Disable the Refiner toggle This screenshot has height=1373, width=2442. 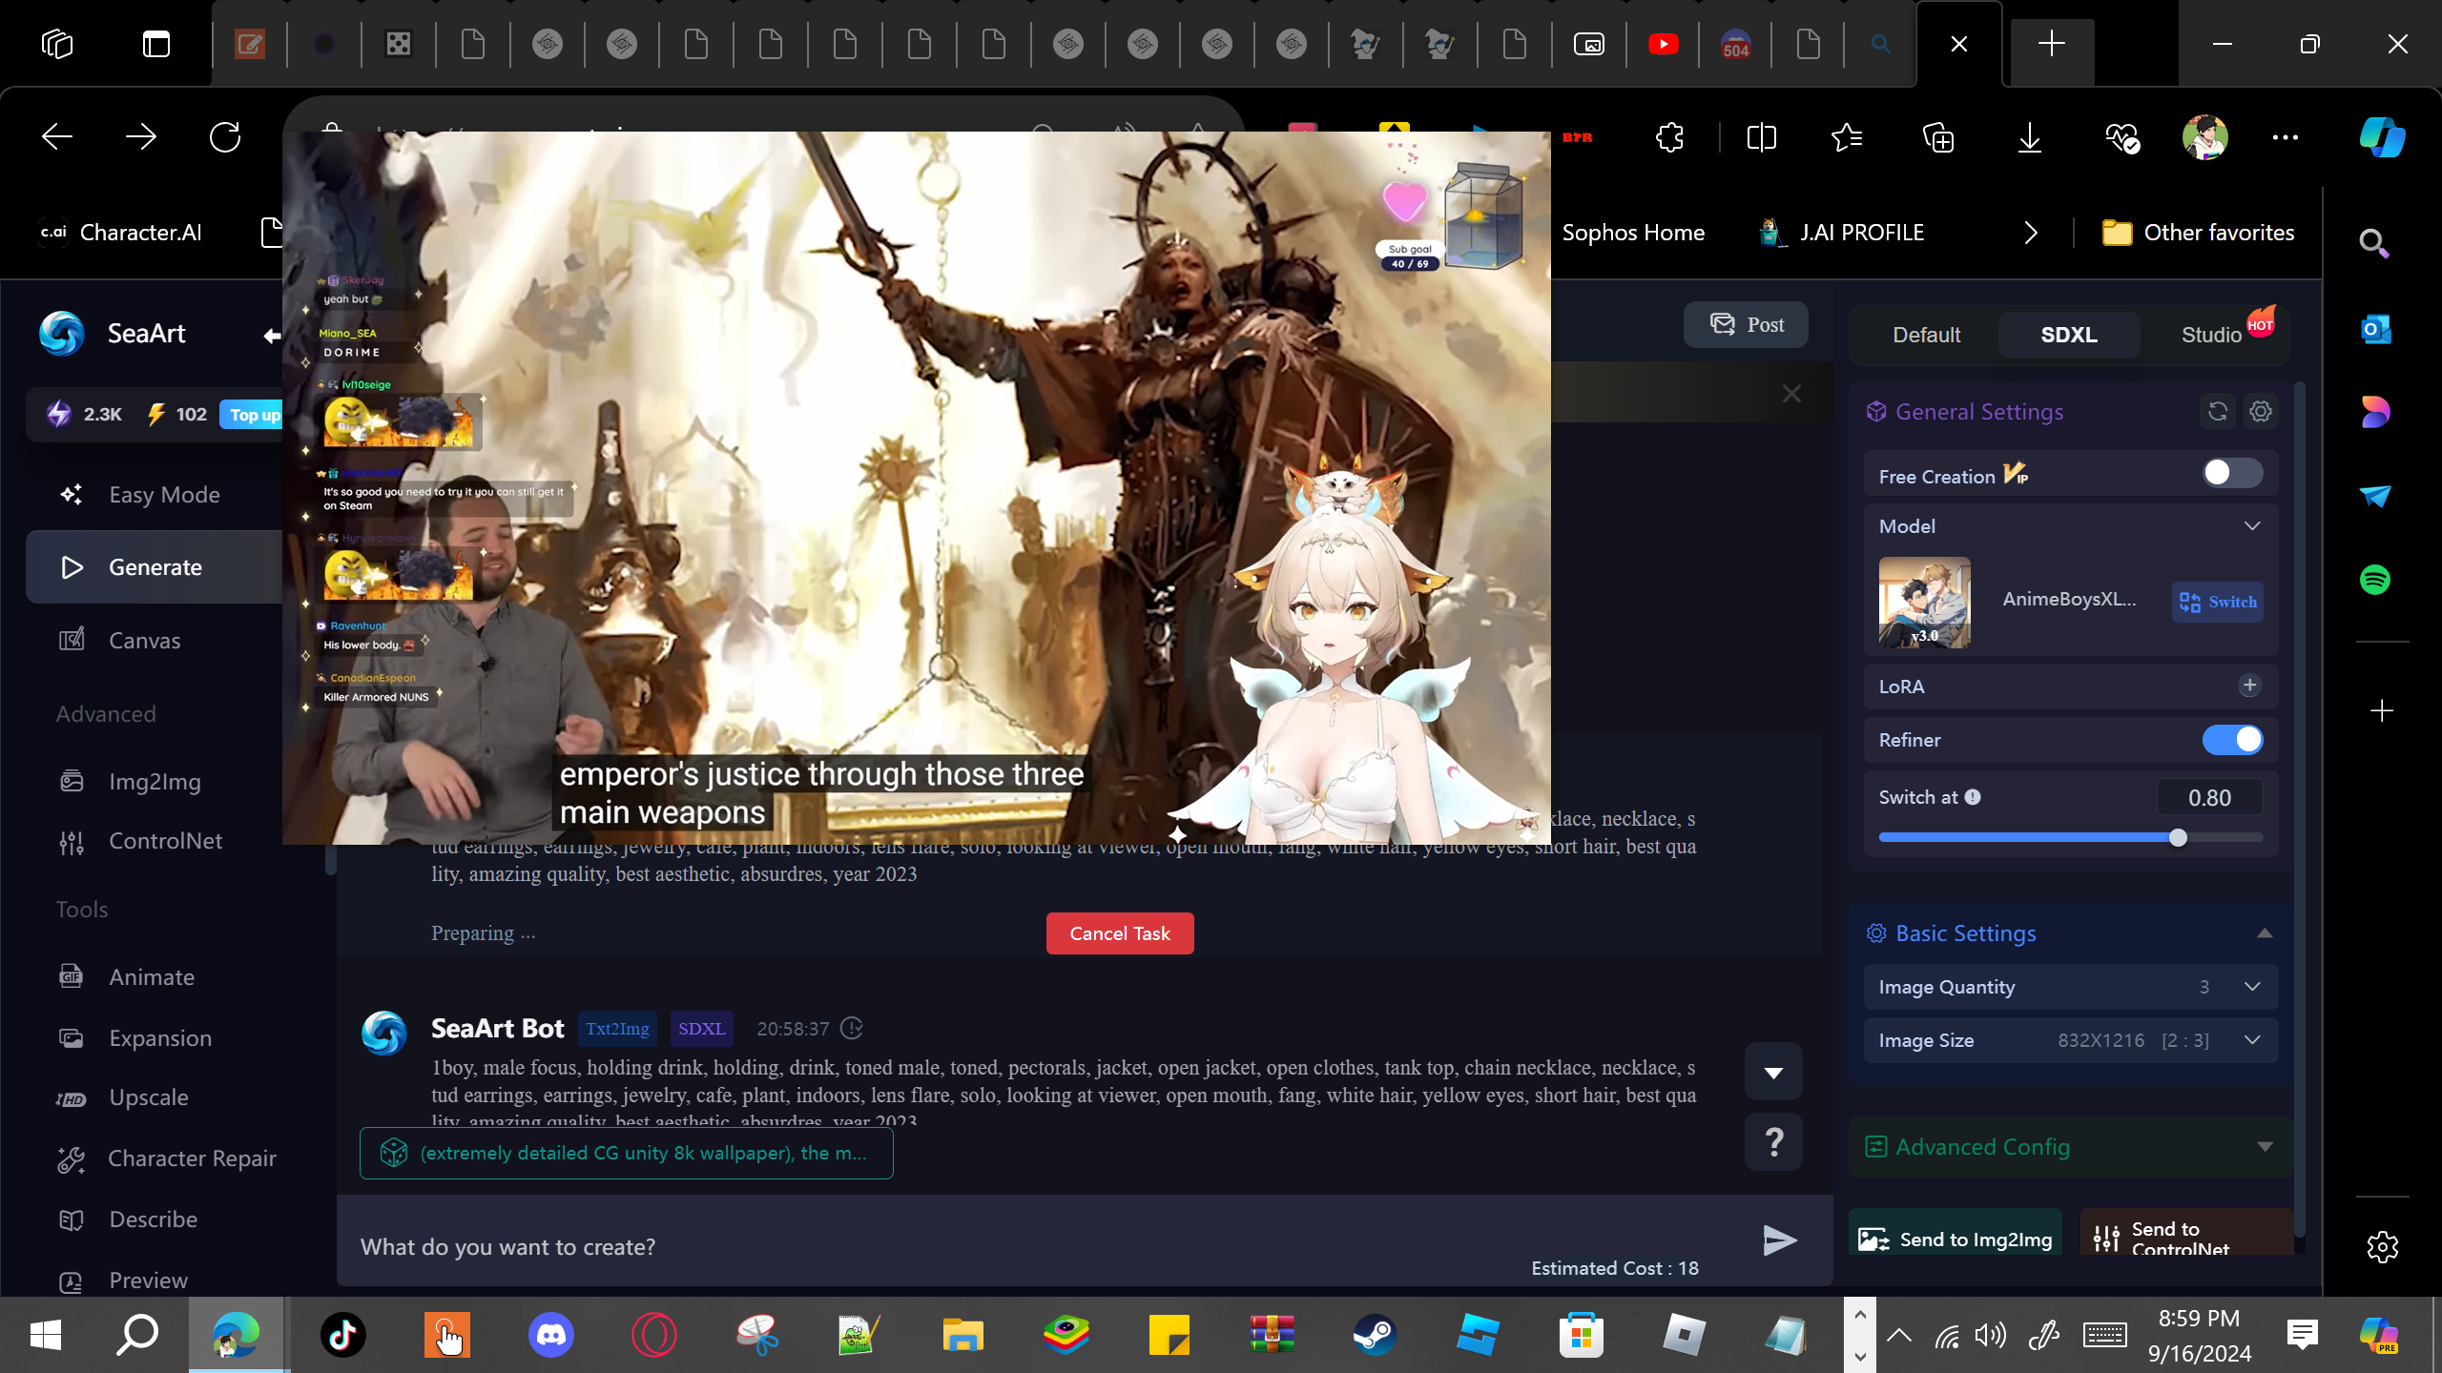click(2232, 740)
